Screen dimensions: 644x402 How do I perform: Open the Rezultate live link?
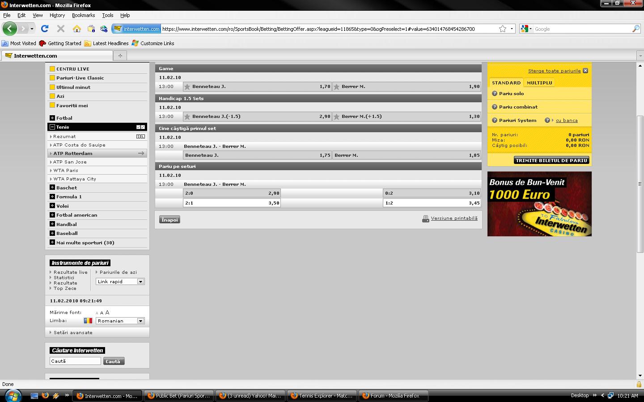(x=71, y=272)
